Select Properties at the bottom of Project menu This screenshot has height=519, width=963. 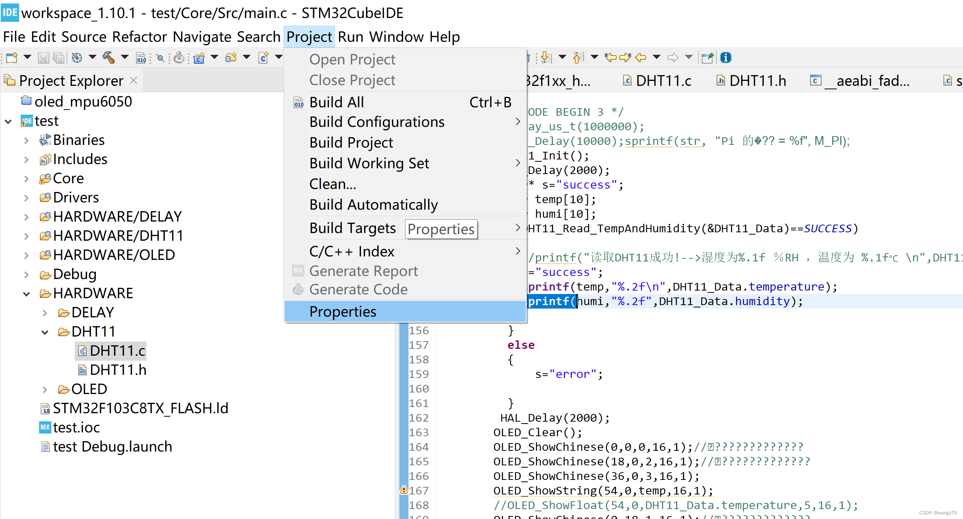click(342, 311)
